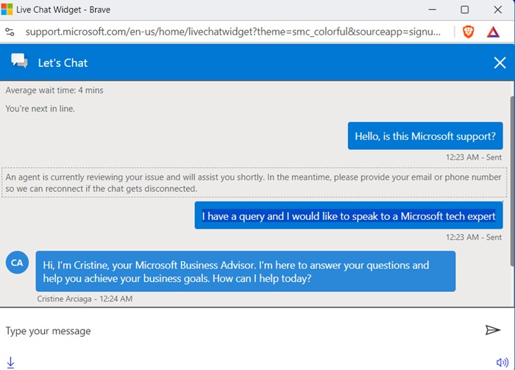This screenshot has width=515, height=370.
Task: Click the support.microsoft.com URL in the address bar
Action: pyautogui.click(x=233, y=32)
